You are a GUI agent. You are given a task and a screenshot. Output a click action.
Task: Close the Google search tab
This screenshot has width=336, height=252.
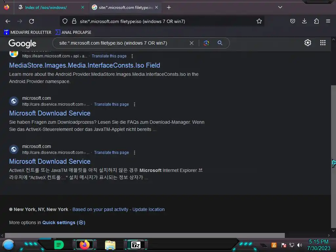click(x=157, y=8)
